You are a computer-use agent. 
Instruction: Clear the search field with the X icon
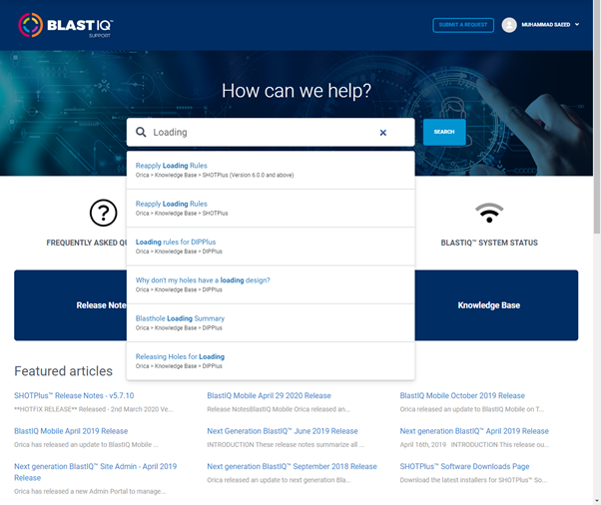coord(383,133)
